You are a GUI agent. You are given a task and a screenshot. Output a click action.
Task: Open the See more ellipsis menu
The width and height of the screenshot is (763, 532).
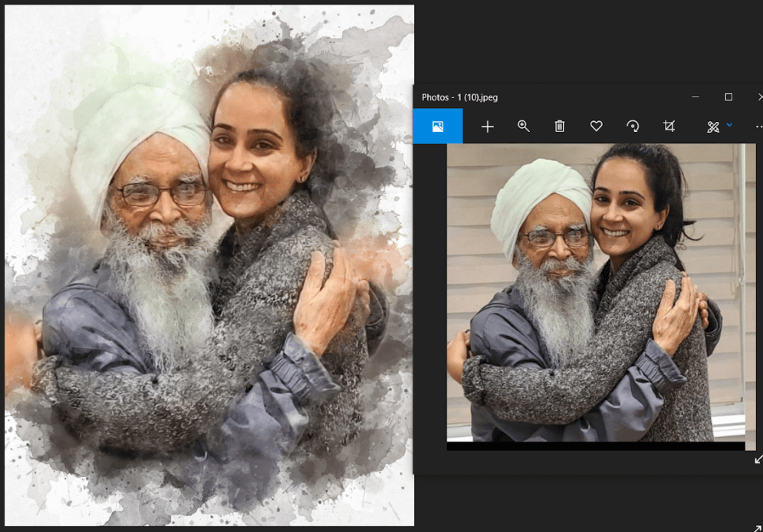758,126
